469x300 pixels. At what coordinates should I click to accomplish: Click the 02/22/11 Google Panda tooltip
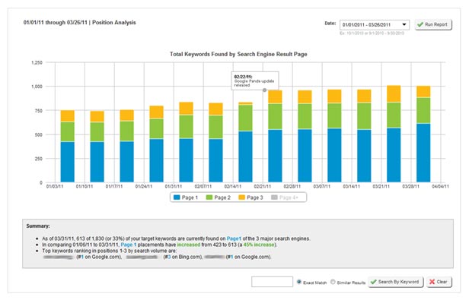255,81
